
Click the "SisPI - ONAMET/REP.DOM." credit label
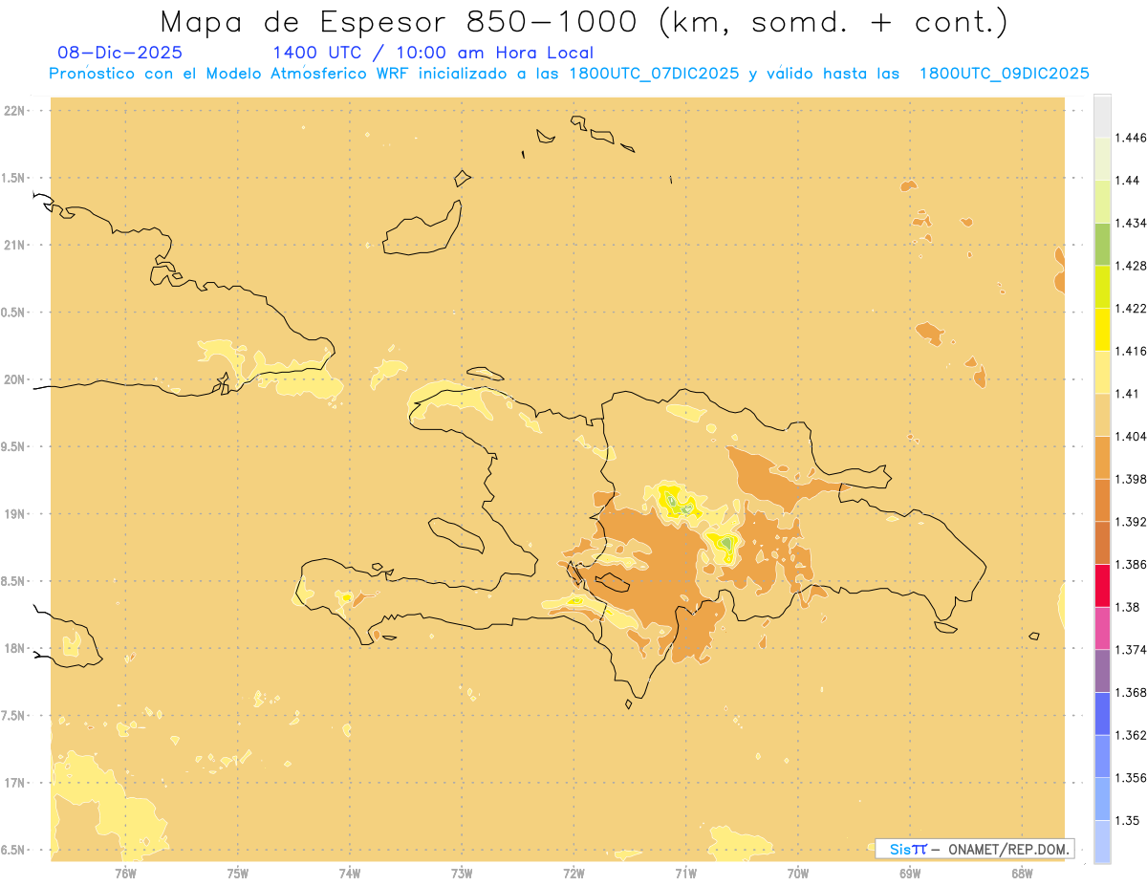tap(975, 849)
